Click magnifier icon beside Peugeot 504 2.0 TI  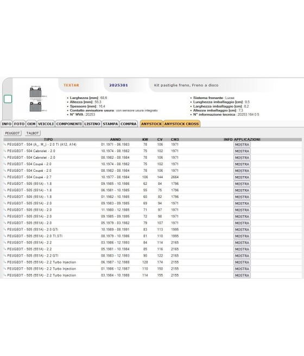[x=5, y=145]
